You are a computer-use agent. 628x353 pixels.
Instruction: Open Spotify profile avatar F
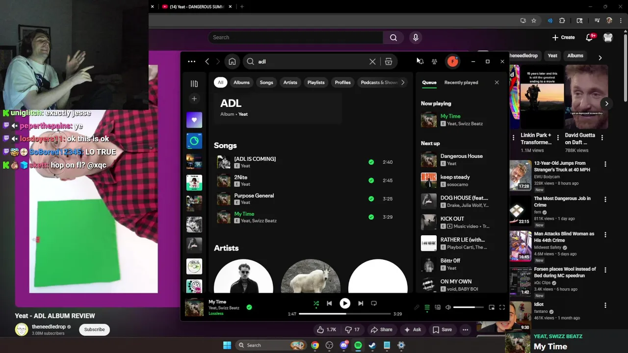pos(452,61)
